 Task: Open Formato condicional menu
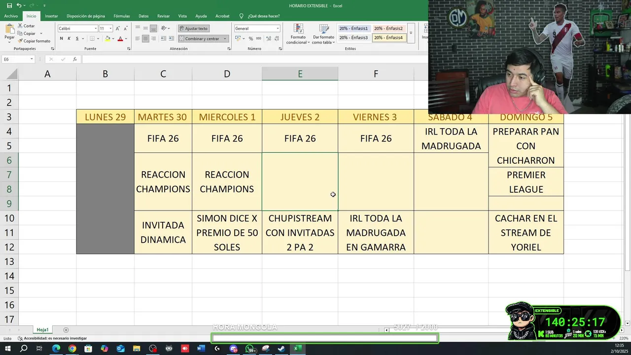click(x=298, y=34)
